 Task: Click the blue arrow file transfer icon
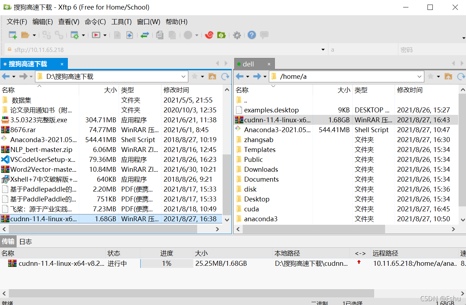(130, 35)
